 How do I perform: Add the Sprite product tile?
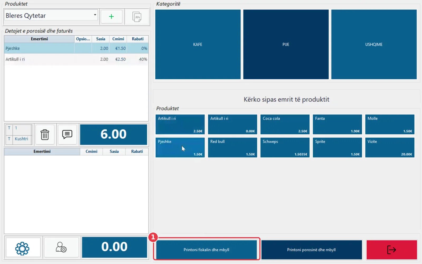coord(337,148)
